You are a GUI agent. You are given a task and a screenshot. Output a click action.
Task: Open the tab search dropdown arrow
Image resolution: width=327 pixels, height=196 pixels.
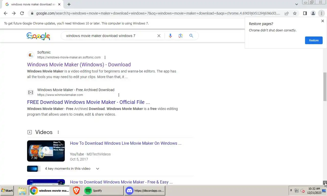(x=296, y=4)
